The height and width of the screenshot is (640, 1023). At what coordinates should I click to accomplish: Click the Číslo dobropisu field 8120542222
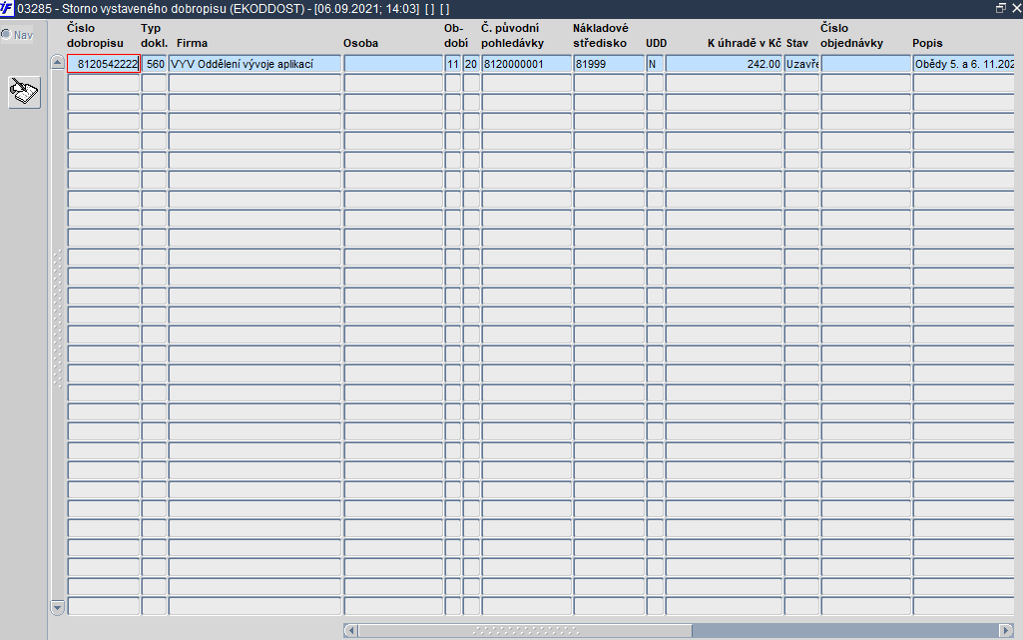[x=104, y=64]
